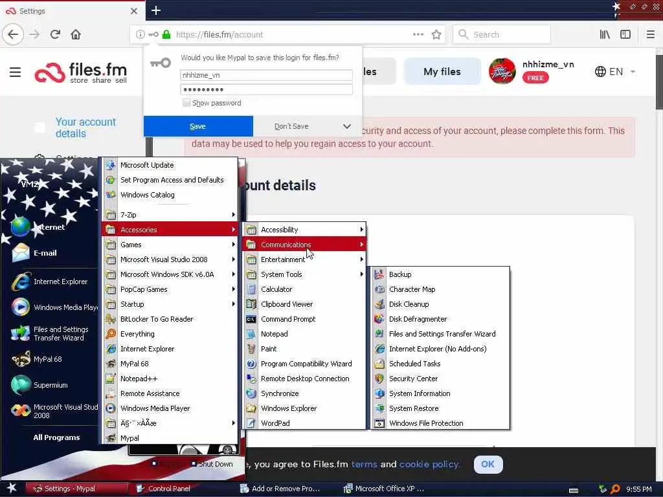The image size is (663, 497).
Task: Open the nhhizme_vn profile avatar
Action: tap(502, 71)
